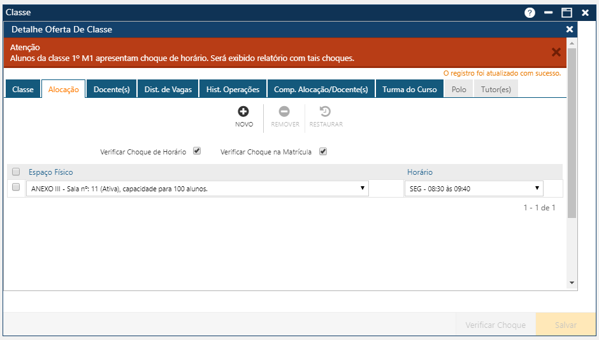Viewport: 599px width, 340px height.
Task: Dismiss the orange Atenção alert banner
Action: 556,53
